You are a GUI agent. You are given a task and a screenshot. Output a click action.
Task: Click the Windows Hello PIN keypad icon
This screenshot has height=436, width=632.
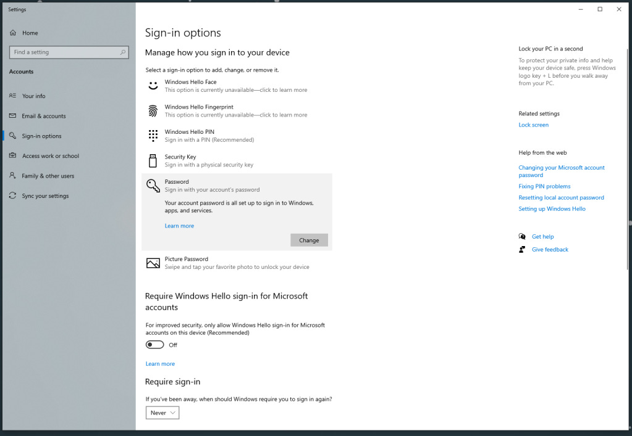[x=153, y=136]
